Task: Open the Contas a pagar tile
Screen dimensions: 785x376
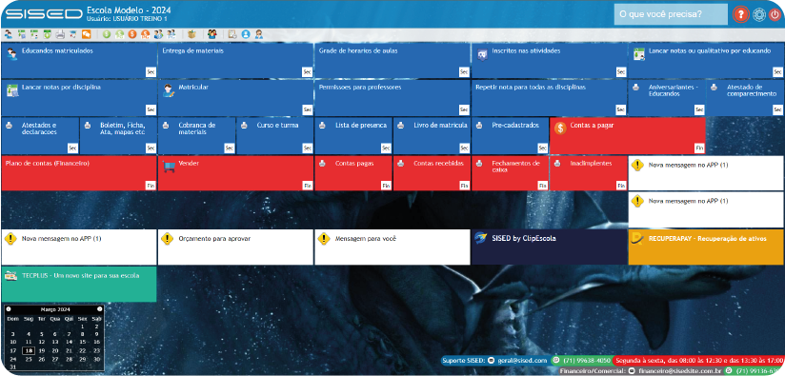Action: [x=628, y=135]
